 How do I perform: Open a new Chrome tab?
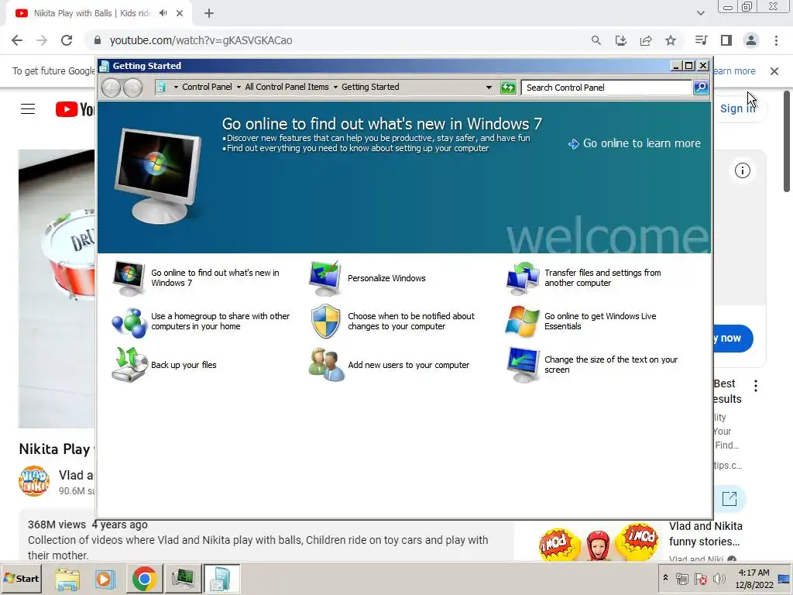pos(209,13)
